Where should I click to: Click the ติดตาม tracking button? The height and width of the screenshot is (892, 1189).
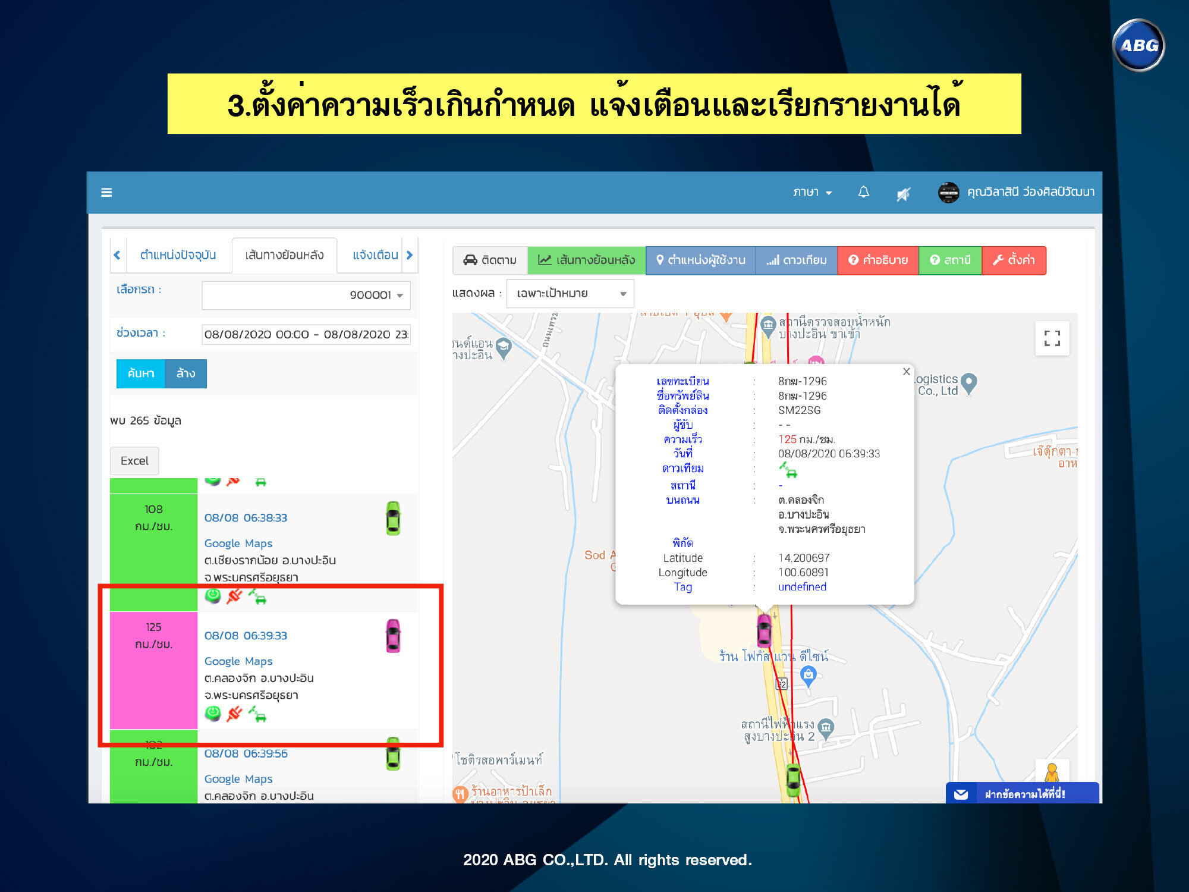click(490, 260)
